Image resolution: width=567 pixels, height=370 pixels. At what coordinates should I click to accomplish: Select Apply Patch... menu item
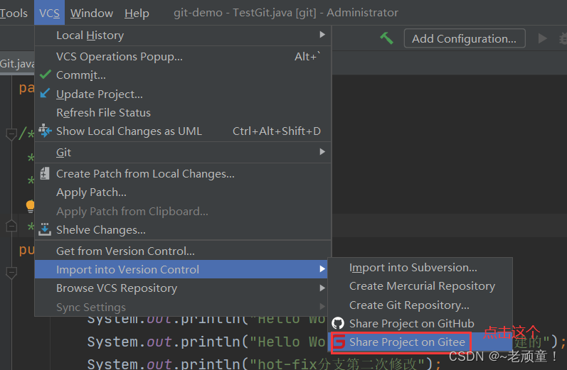coord(183,192)
